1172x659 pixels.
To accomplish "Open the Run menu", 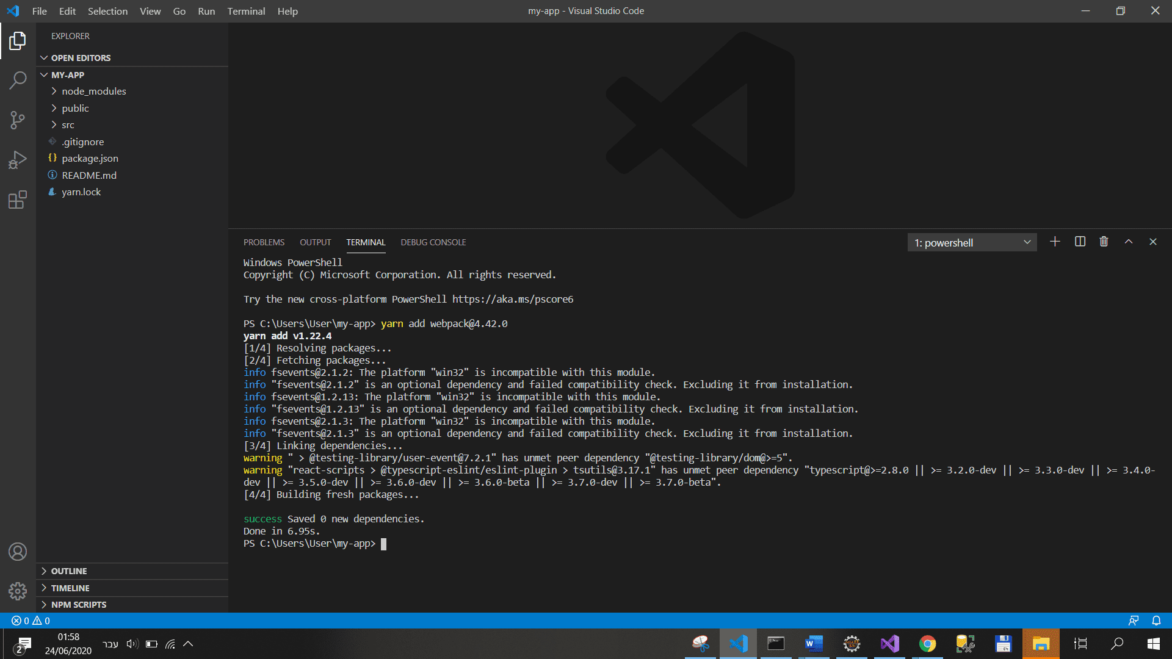I will 206,11.
